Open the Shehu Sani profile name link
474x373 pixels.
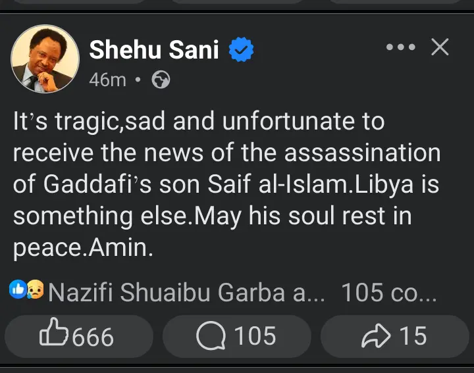pos(154,49)
